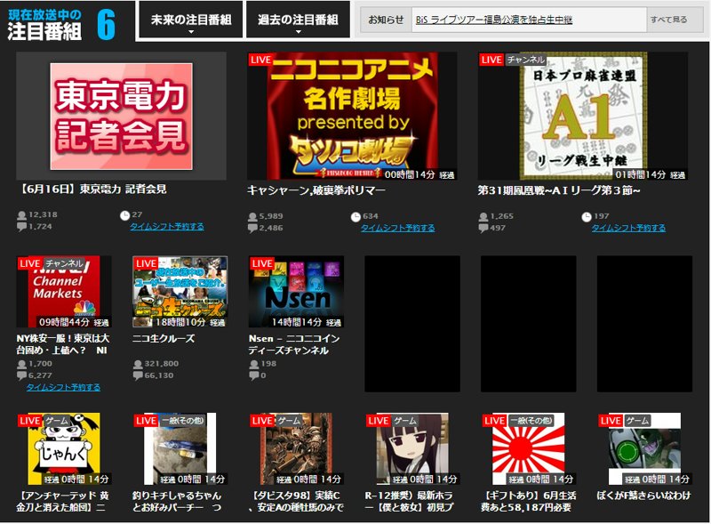Click the お知らせ label in notice bar
This screenshot has height=524, width=711.
coord(386,20)
